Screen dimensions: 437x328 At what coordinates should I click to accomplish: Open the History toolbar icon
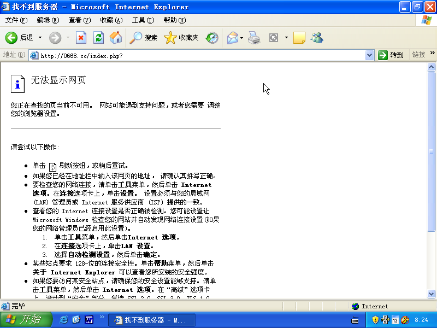point(212,38)
